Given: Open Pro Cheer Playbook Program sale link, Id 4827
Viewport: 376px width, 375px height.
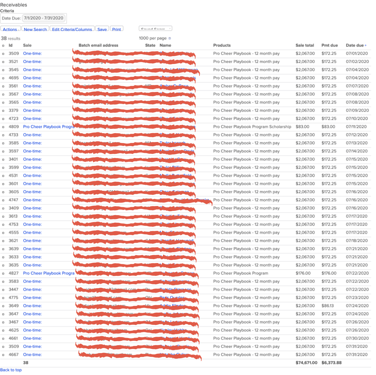Looking at the screenshot, I should coord(49,273).
